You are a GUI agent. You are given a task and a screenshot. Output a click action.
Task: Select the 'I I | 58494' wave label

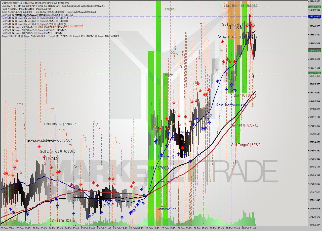(x=237, y=28)
